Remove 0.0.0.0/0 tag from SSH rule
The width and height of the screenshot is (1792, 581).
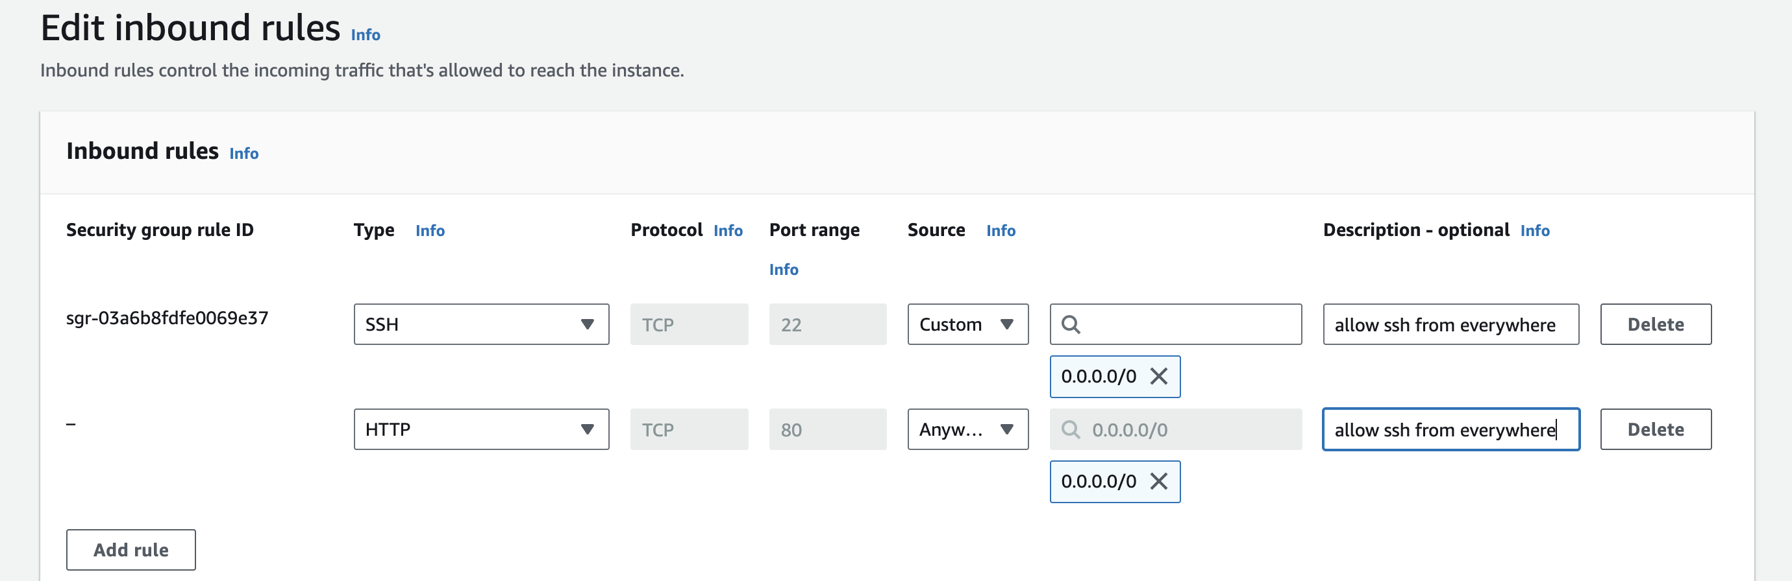coord(1158,377)
